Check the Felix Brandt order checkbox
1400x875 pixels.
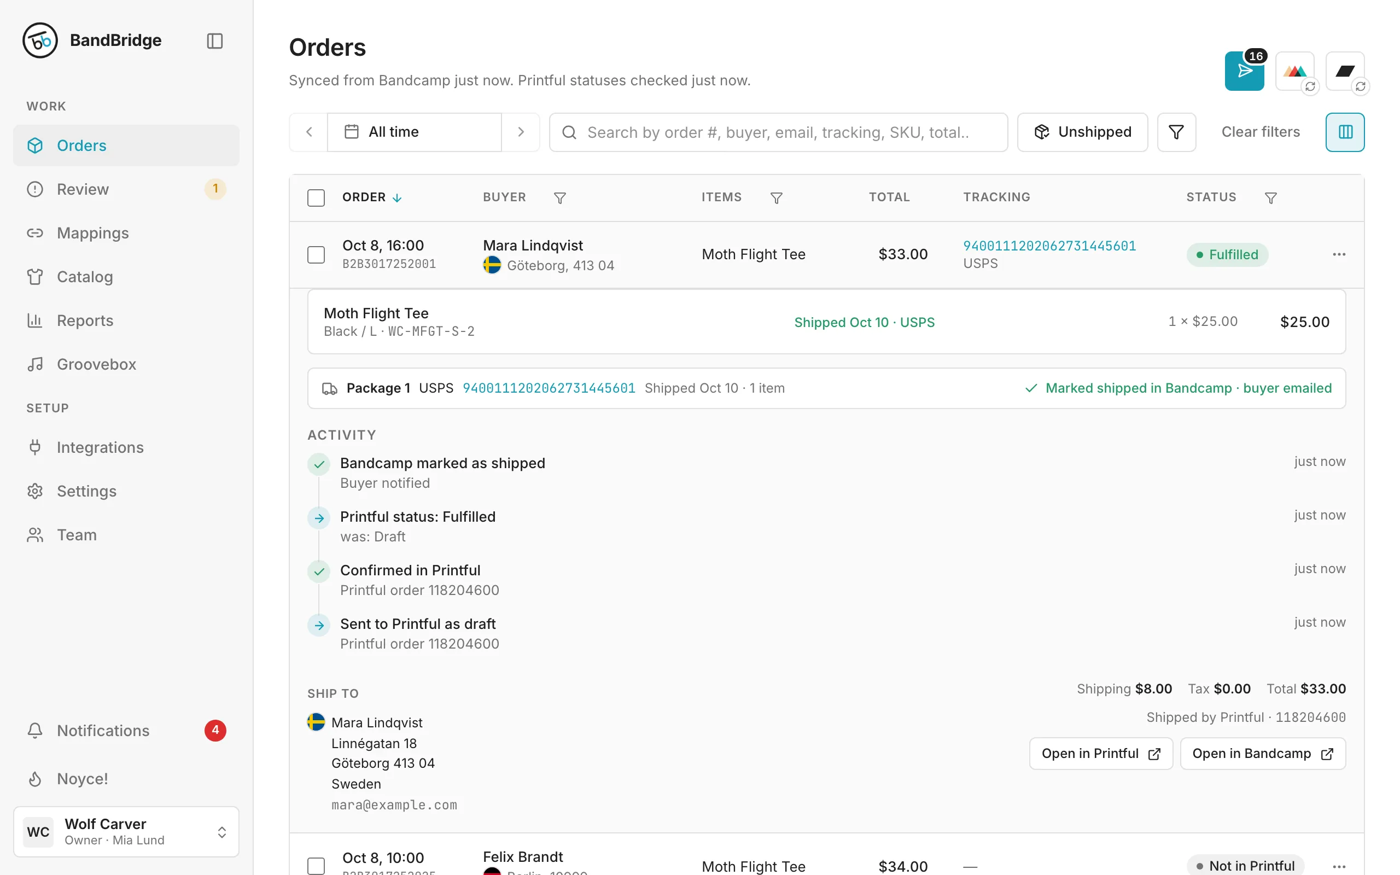[316, 866]
